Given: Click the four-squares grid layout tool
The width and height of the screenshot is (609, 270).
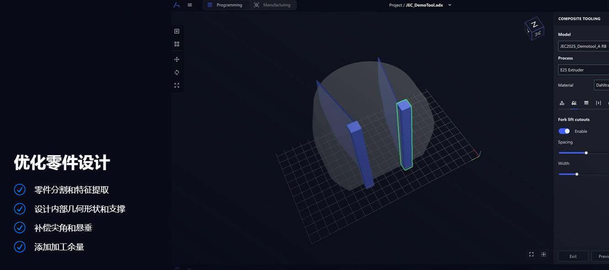Looking at the screenshot, I should point(177,44).
